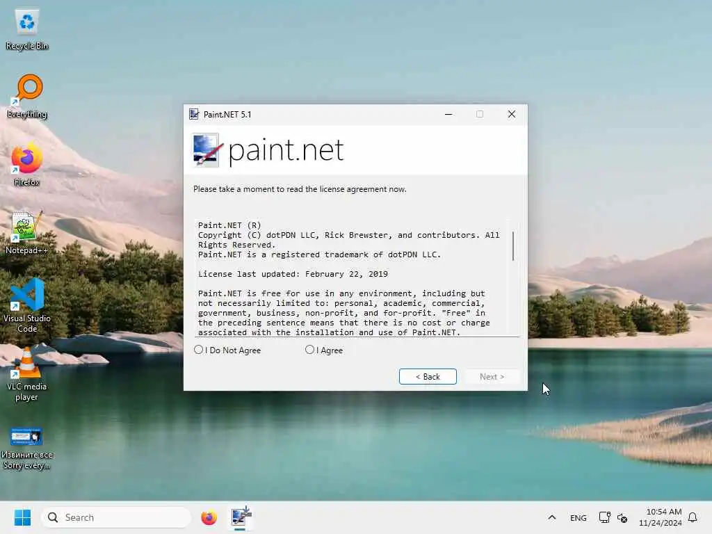
Task: Close the Paint.NET 5.1 installer window
Action: pyautogui.click(x=512, y=115)
